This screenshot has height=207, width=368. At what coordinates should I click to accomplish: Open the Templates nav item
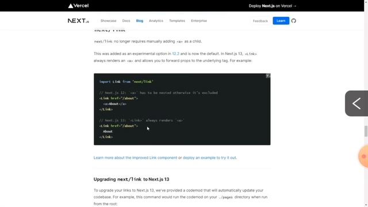coord(177,21)
